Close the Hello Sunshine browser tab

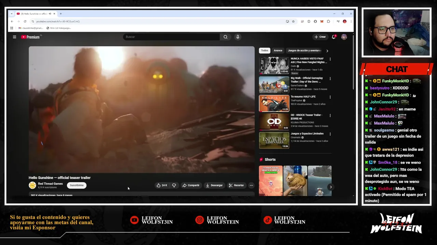(x=54, y=14)
